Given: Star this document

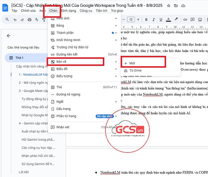Looking at the screenshot, I should pos(169,6).
